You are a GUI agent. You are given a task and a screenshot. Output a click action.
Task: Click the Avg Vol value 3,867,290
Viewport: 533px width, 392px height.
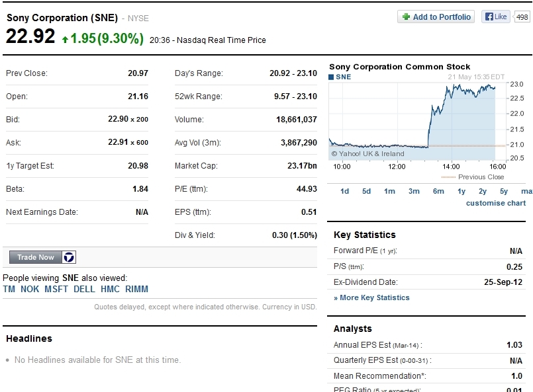pyautogui.click(x=299, y=143)
